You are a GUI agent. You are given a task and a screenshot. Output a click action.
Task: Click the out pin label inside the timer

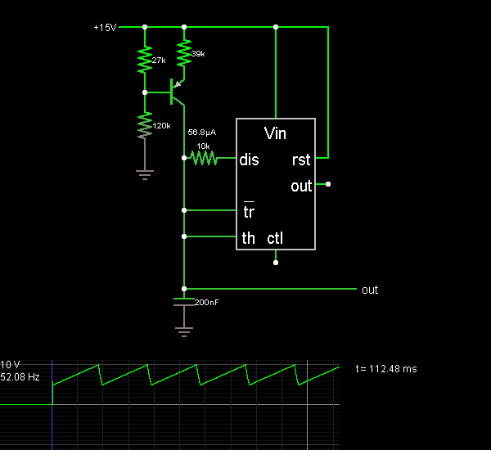[301, 186]
